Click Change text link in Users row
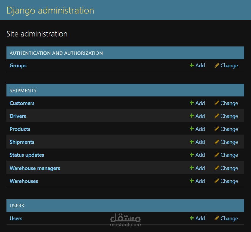 click(x=229, y=219)
